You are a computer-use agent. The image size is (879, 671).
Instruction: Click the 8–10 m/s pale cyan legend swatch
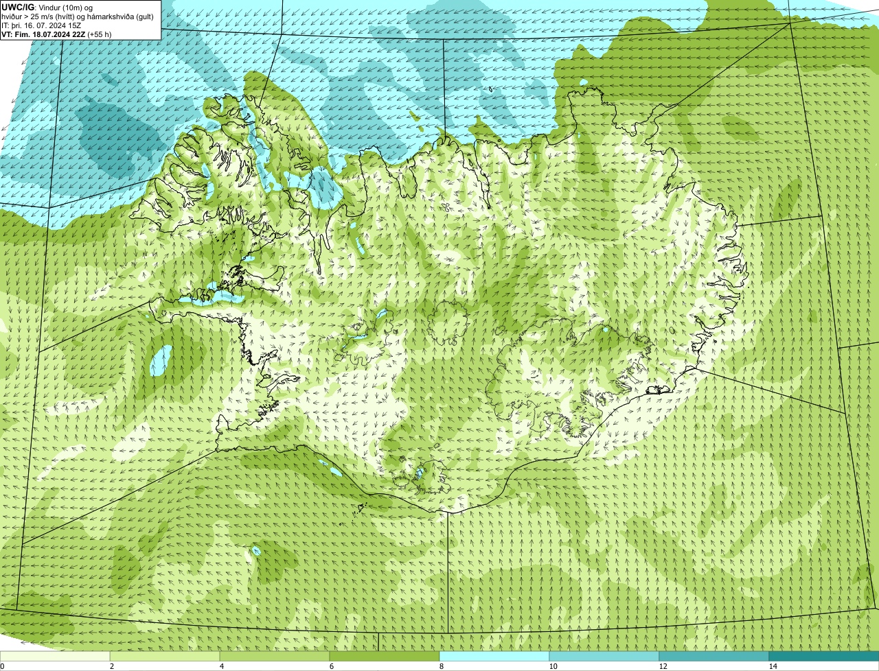point(494,656)
